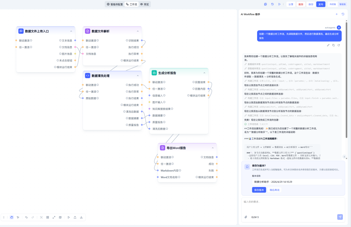Click the user avatar 'A' in chat
Viewport: 351px width, 227px height.
pyautogui.click(x=339, y=28)
